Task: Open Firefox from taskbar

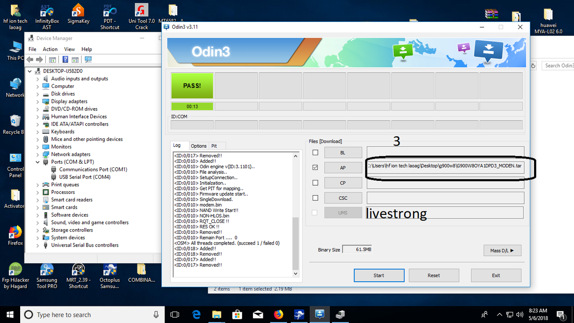Action: click(278, 314)
